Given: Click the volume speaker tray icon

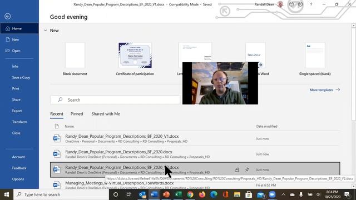Looking at the screenshot, I should click(x=318, y=194).
